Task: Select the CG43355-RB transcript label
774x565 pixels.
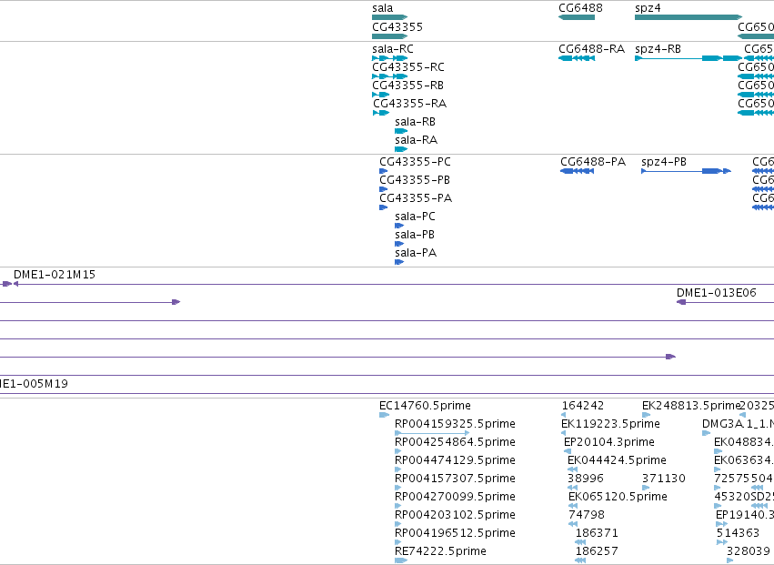Action: 407,86
